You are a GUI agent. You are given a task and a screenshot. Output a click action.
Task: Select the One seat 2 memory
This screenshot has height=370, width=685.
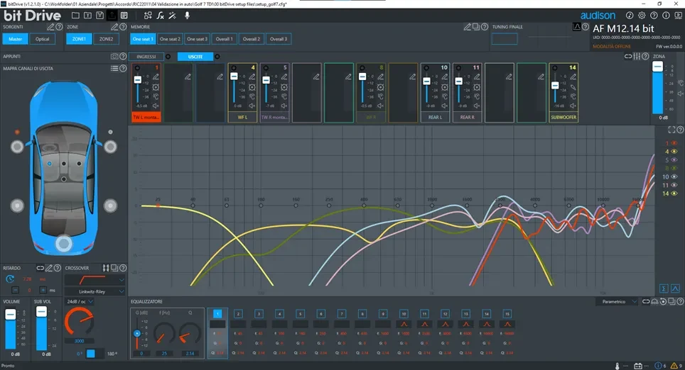pos(170,39)
